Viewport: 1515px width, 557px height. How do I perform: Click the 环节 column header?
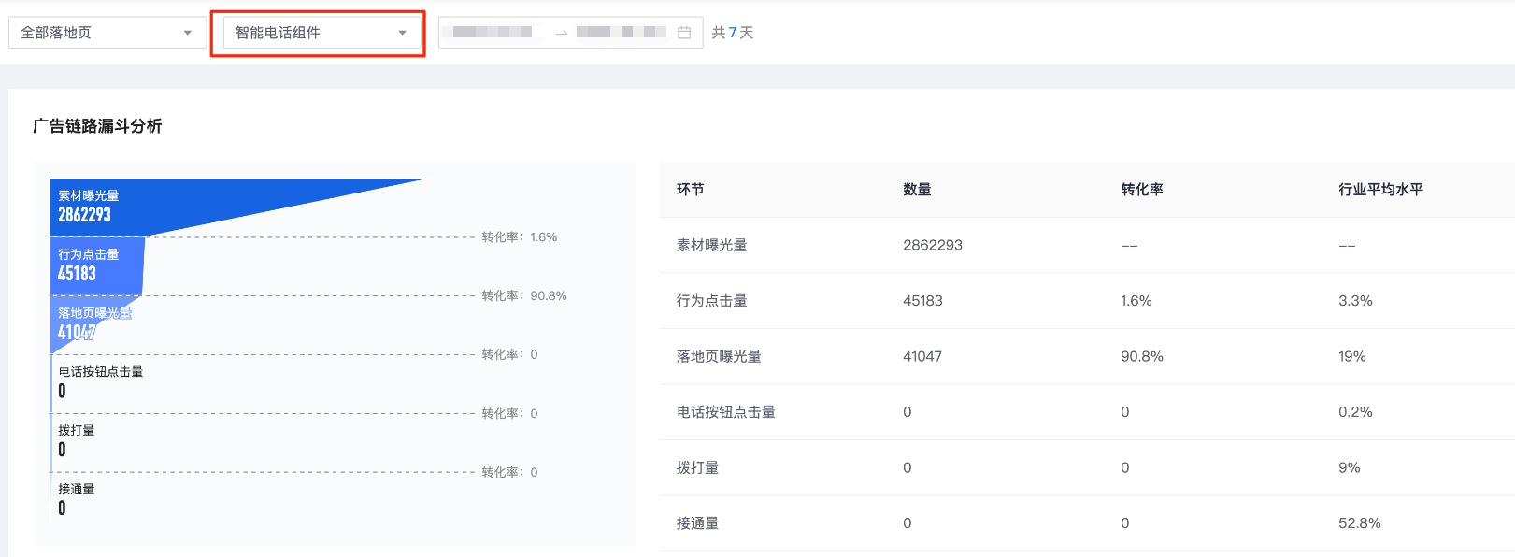[691, 190]
